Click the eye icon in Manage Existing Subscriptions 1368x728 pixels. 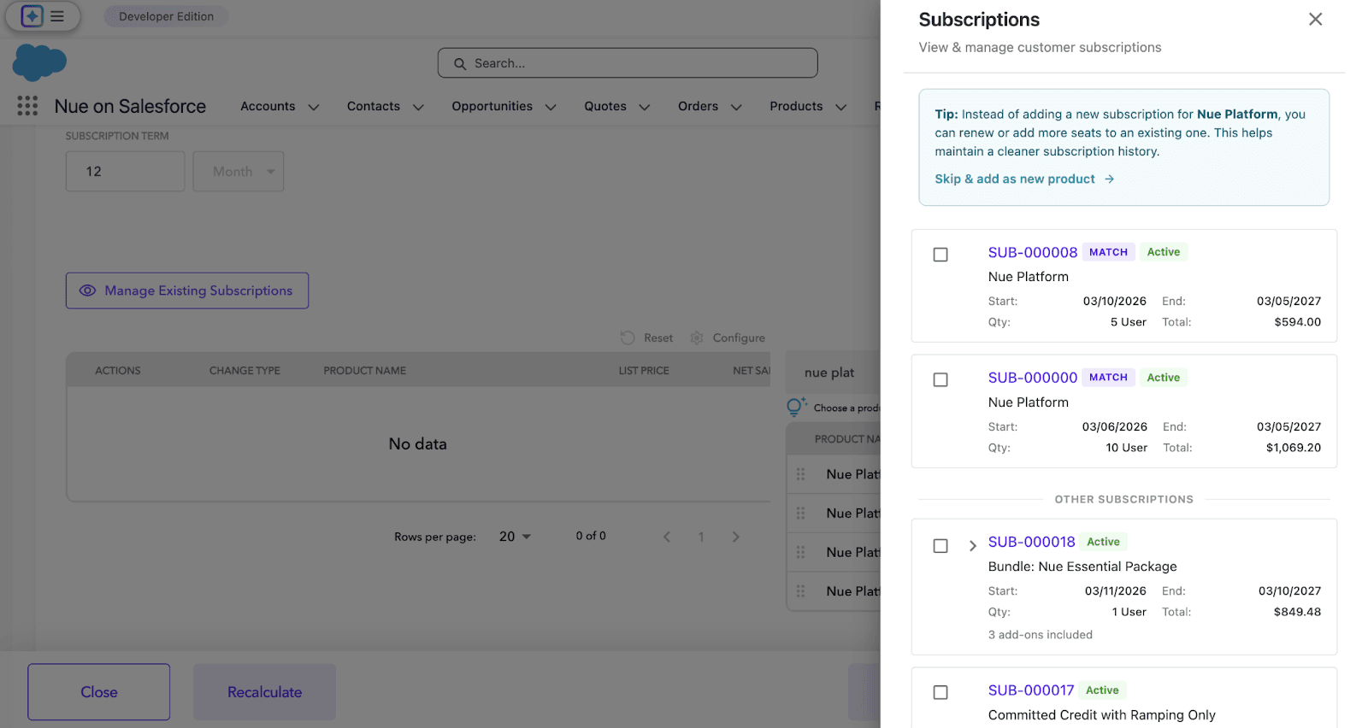tap(87, 291)
